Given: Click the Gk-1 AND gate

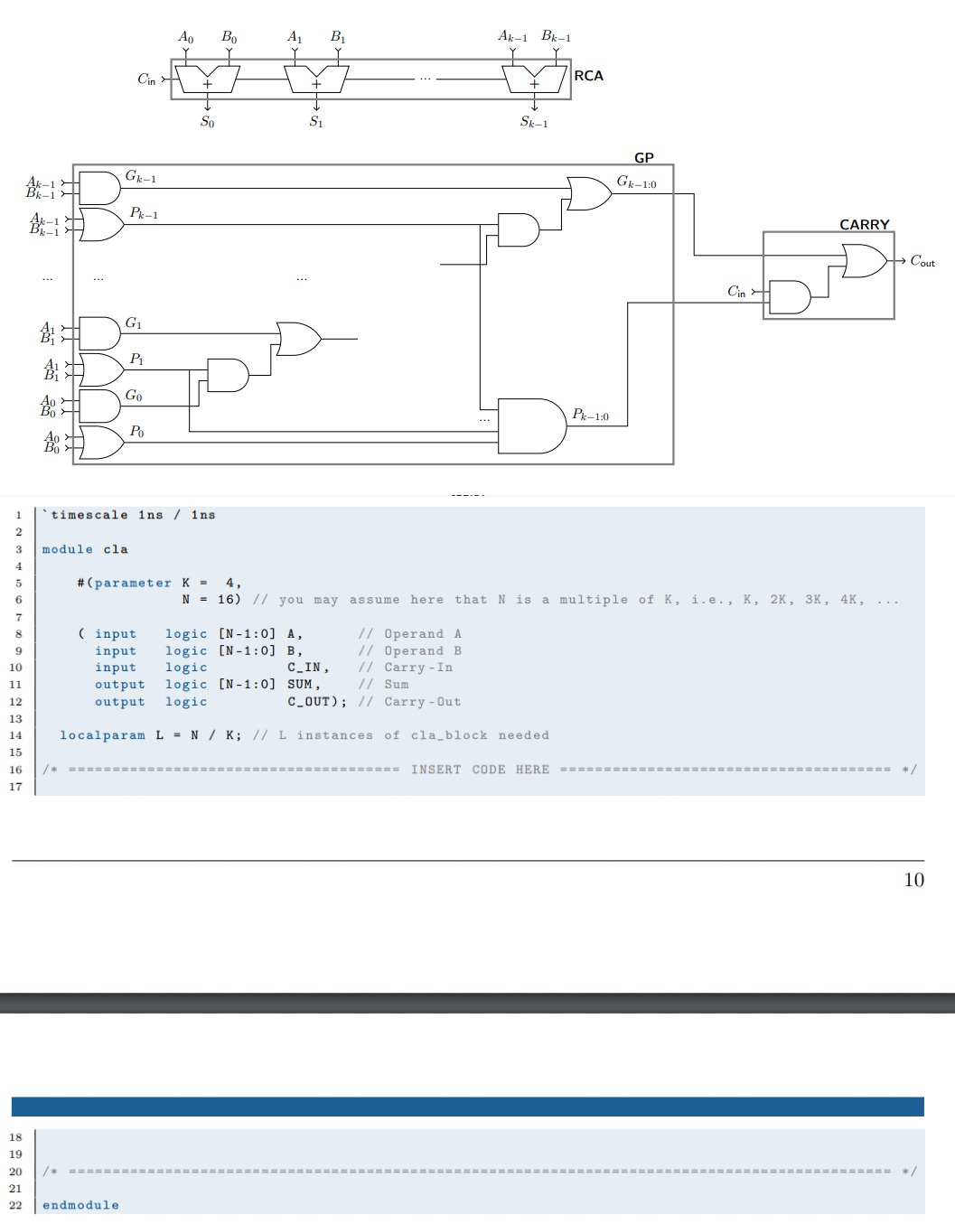Looking at the screenshot, I should [x=99, y=187].
